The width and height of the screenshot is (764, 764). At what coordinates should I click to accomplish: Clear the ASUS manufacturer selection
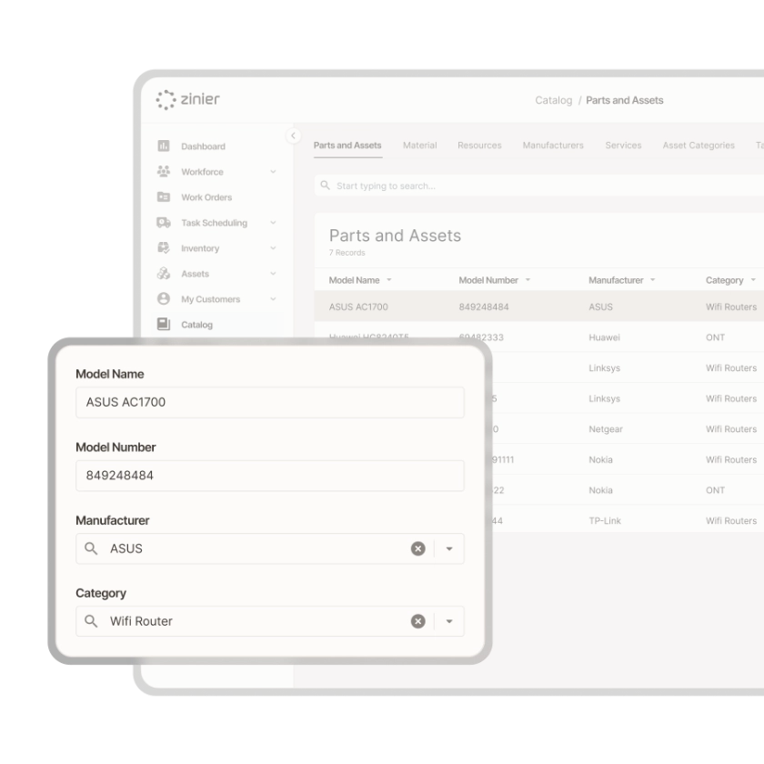pyautogui.click(x=418, y=548)
